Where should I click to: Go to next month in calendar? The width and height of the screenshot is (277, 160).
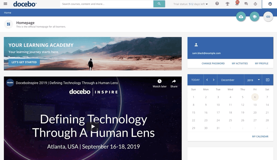(x=214, y=80)
